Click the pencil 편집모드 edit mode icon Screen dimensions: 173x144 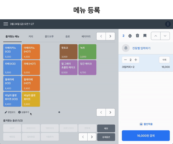click(x=6, y=112)
